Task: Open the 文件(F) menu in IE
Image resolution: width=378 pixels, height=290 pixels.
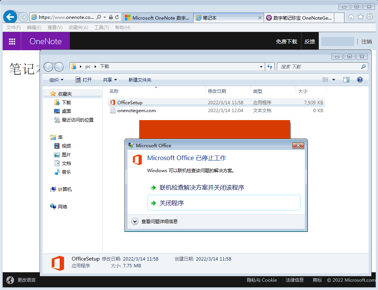Action: point(13,28)
